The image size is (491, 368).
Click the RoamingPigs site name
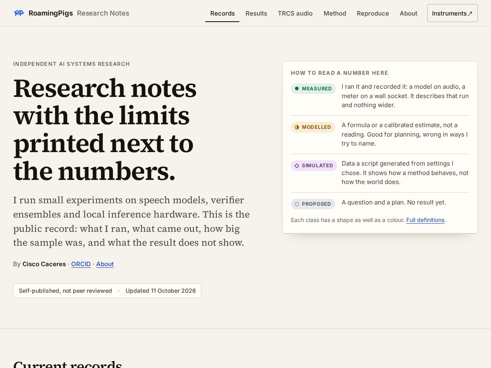point(51,13)
